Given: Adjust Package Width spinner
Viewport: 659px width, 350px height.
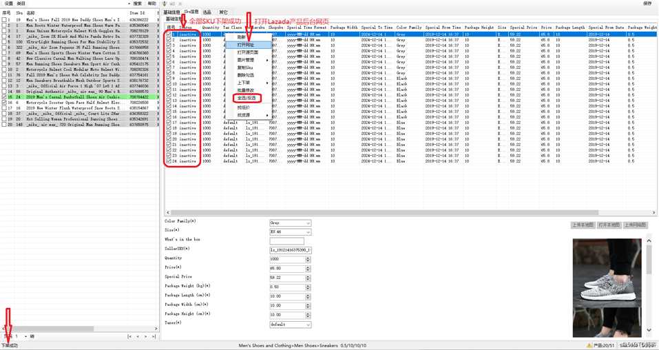Looking at the screenshot, I should pos(308,305).
